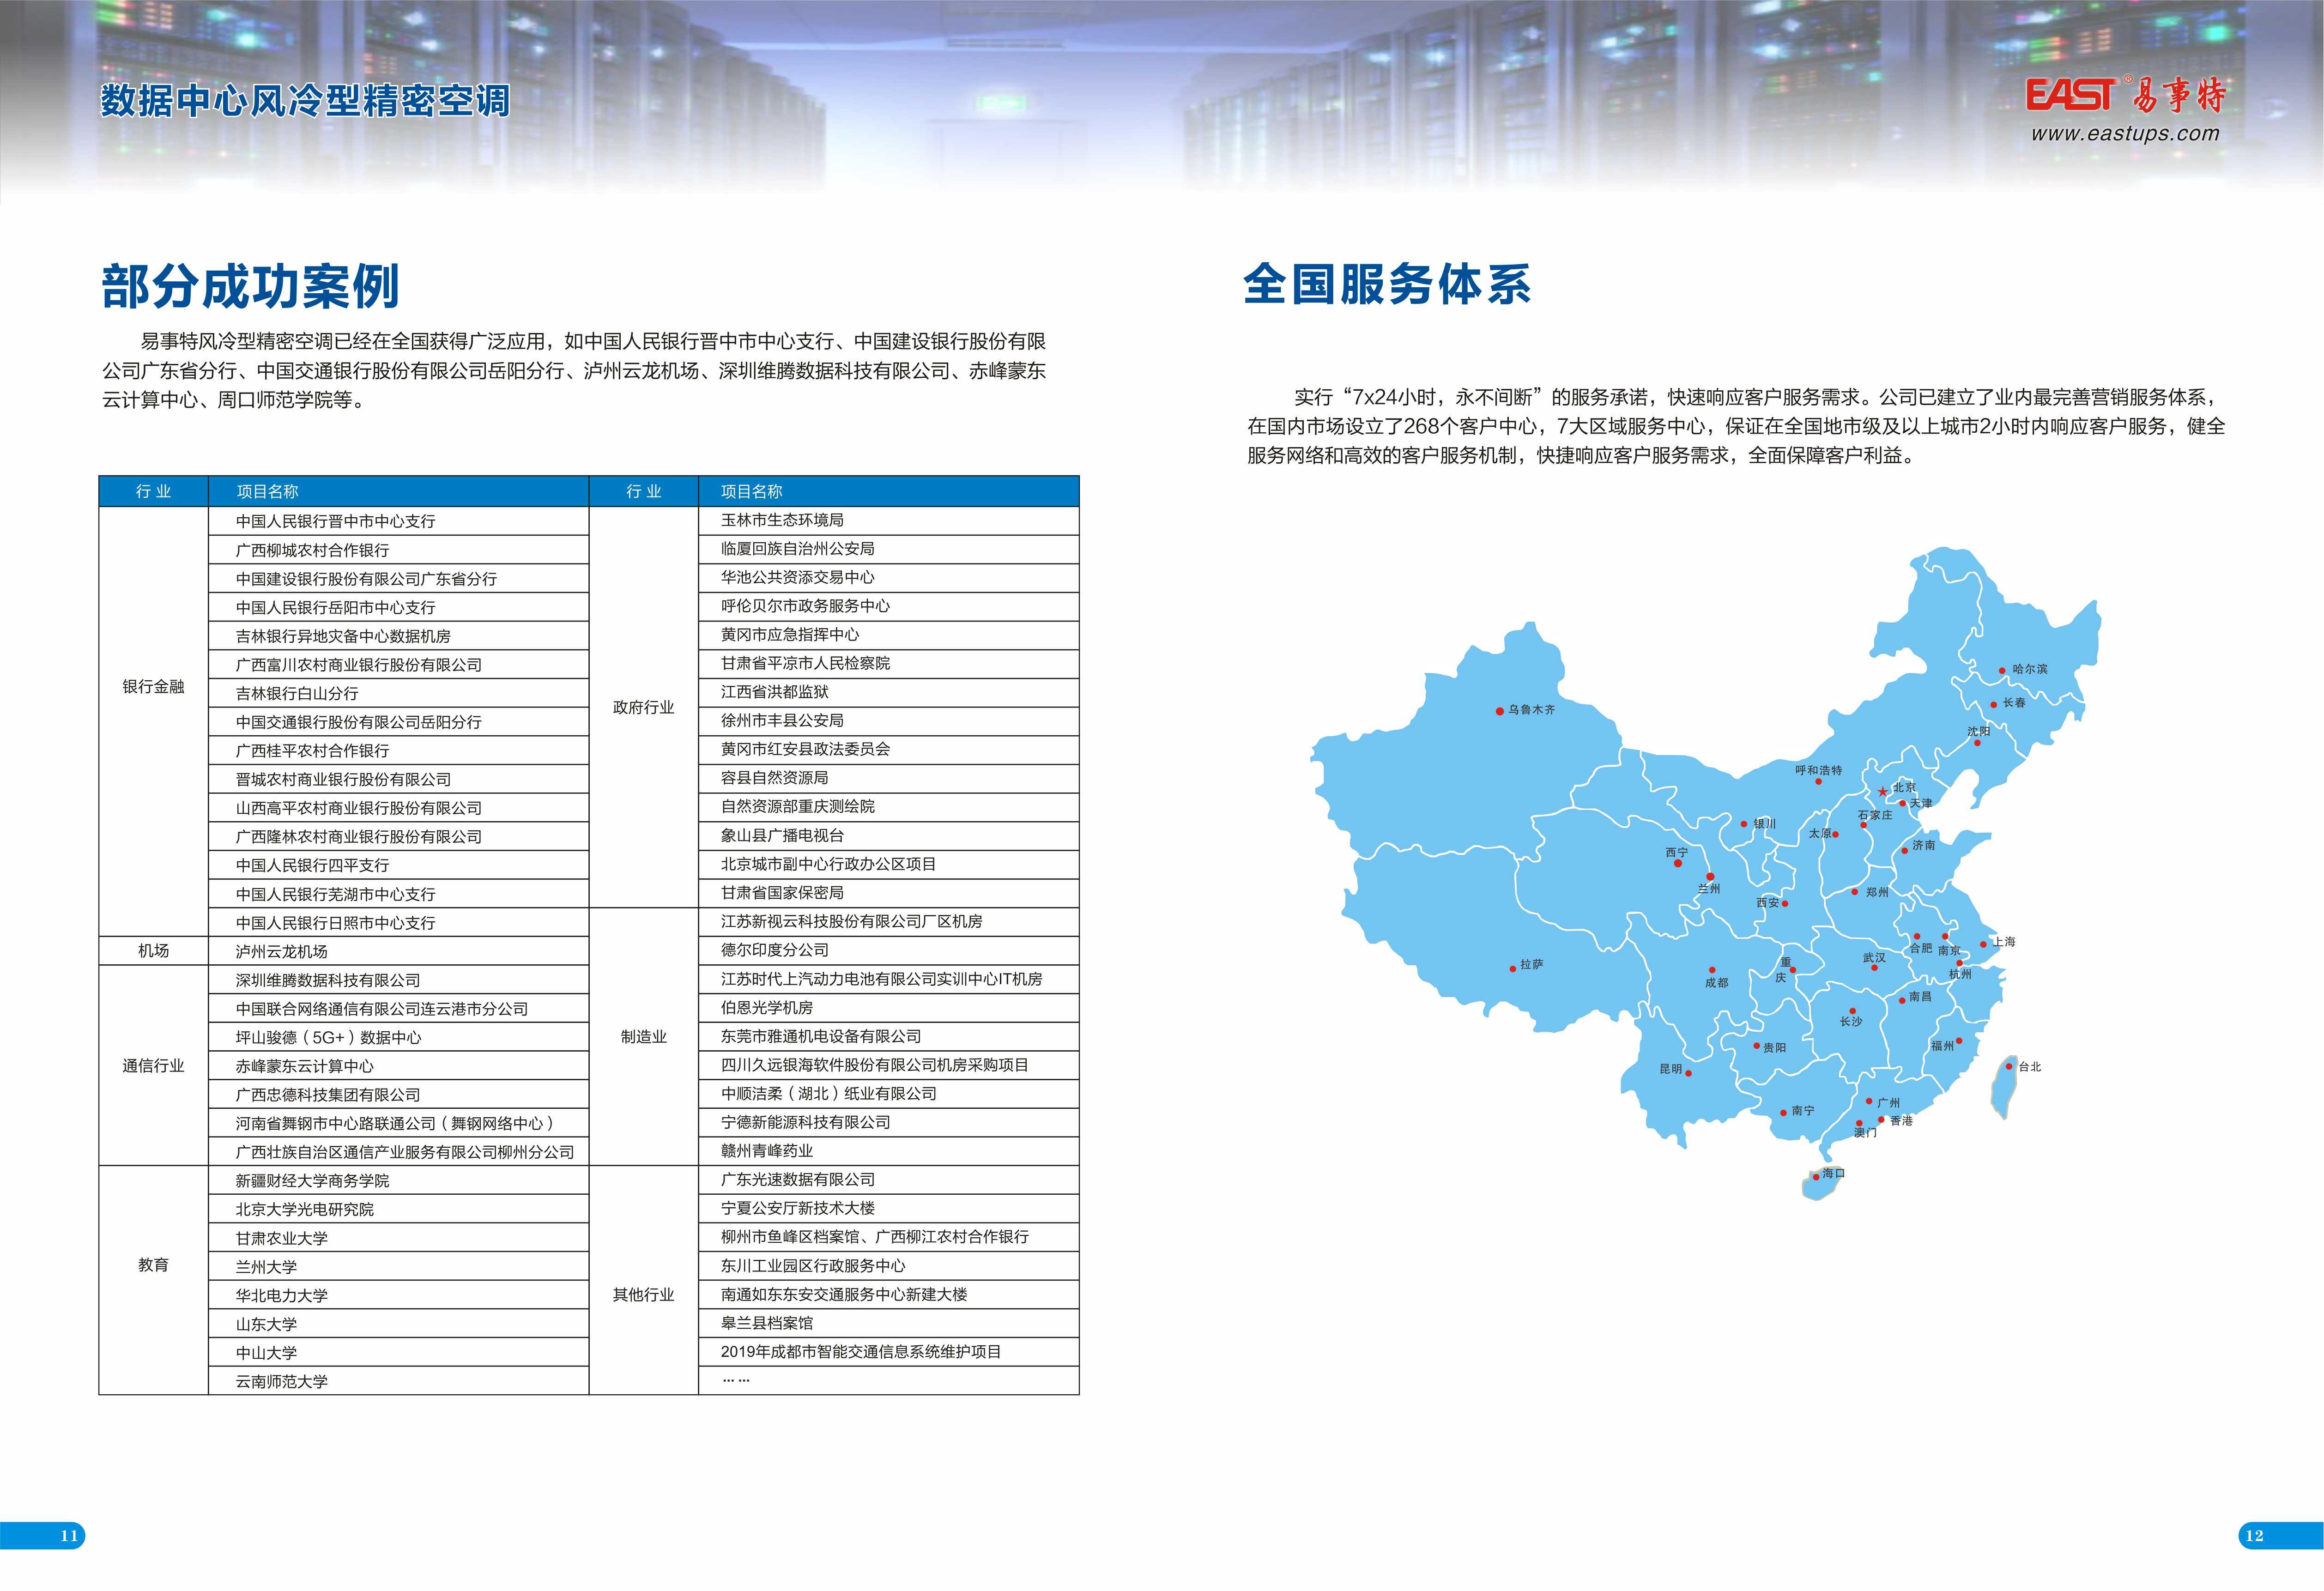Click the 通信行业 industry cell
The height and width of the screenshot is (1591, 2324).
[x=154, y=1066]
